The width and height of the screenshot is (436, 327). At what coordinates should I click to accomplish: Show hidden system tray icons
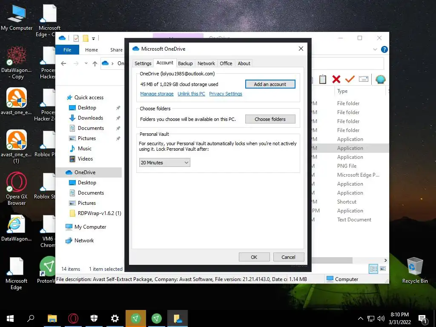pyautogui.click(x=360, y=318)
